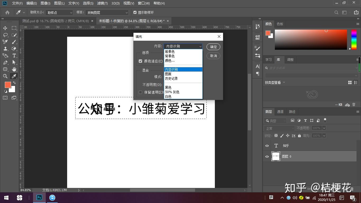The width and height of the screenshot is (361, 203).
Task: Select the Rectangular Marquee tool
Action: pos(14,28)
